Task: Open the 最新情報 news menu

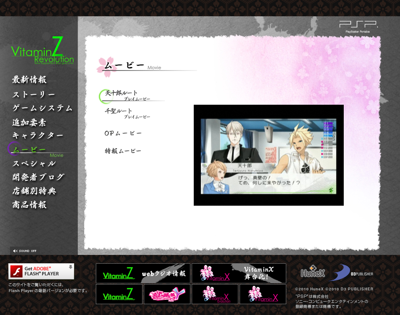Action: click(29, 80)
